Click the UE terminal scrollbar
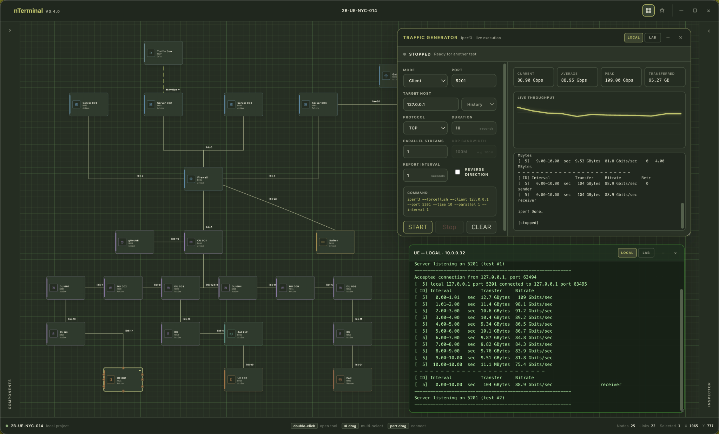719x434 pixels. (x=681, y=349)
